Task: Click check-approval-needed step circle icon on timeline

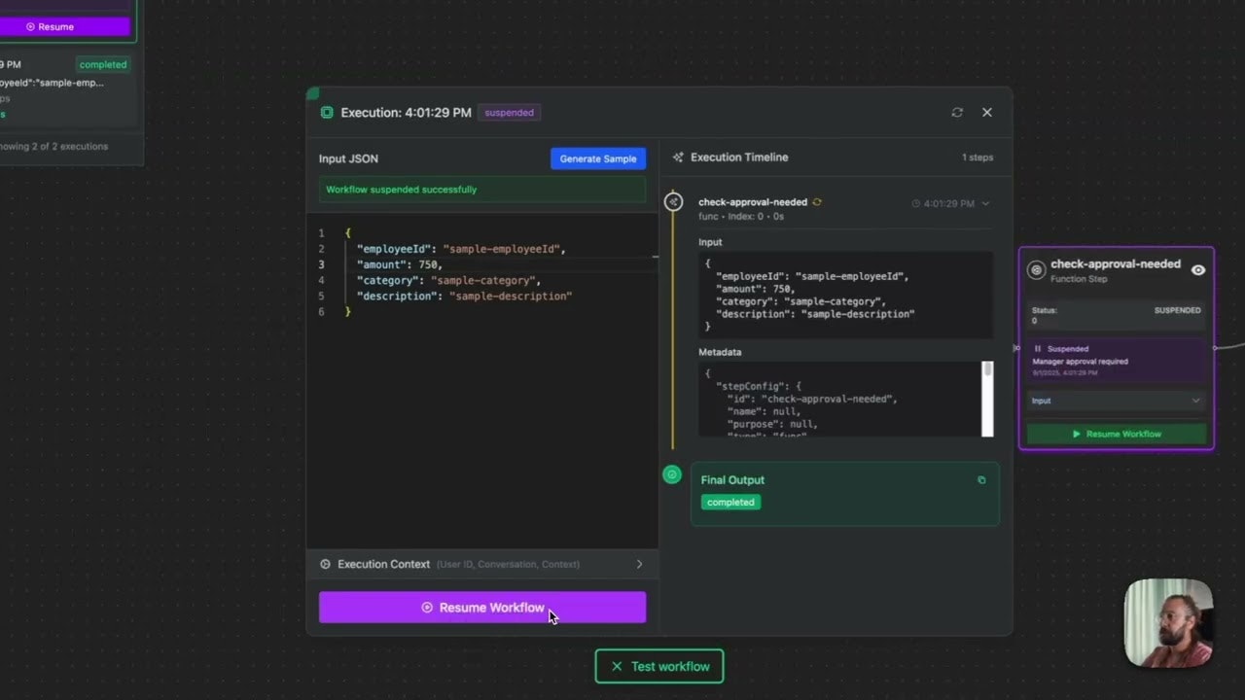Action: 673,202
